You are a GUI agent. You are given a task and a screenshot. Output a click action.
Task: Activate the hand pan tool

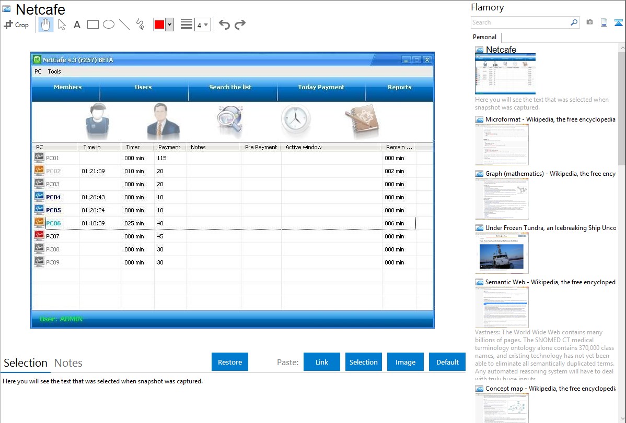(46, 25)
